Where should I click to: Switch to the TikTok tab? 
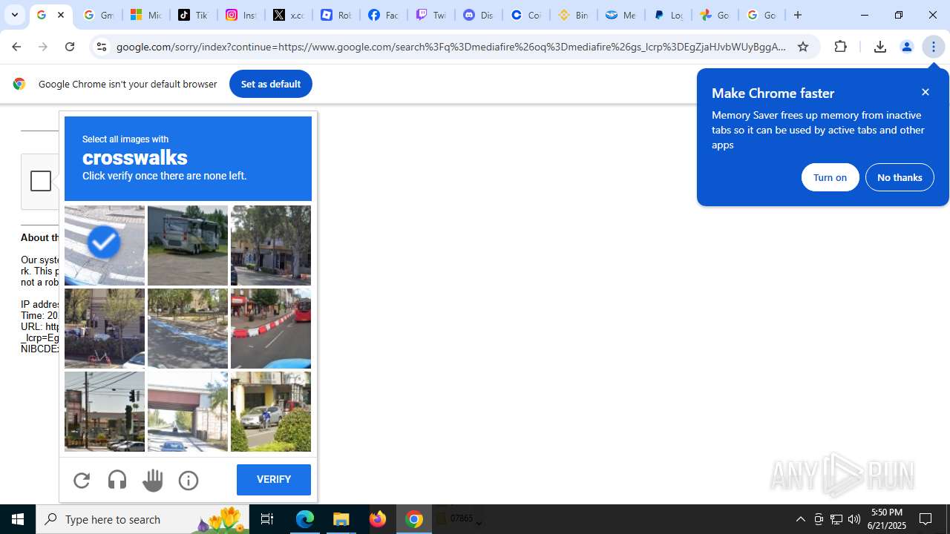click(193, 15)
